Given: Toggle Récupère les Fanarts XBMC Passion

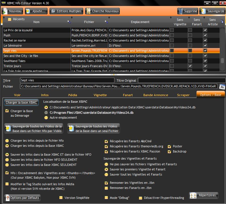Looking at the screenshot, I should 106,152.
